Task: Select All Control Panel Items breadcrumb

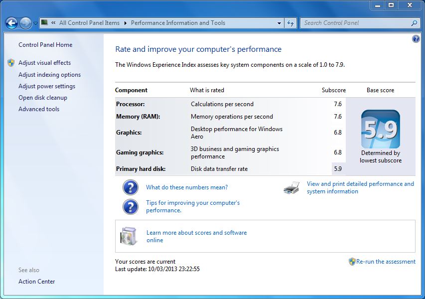Action: pos(89,23)
